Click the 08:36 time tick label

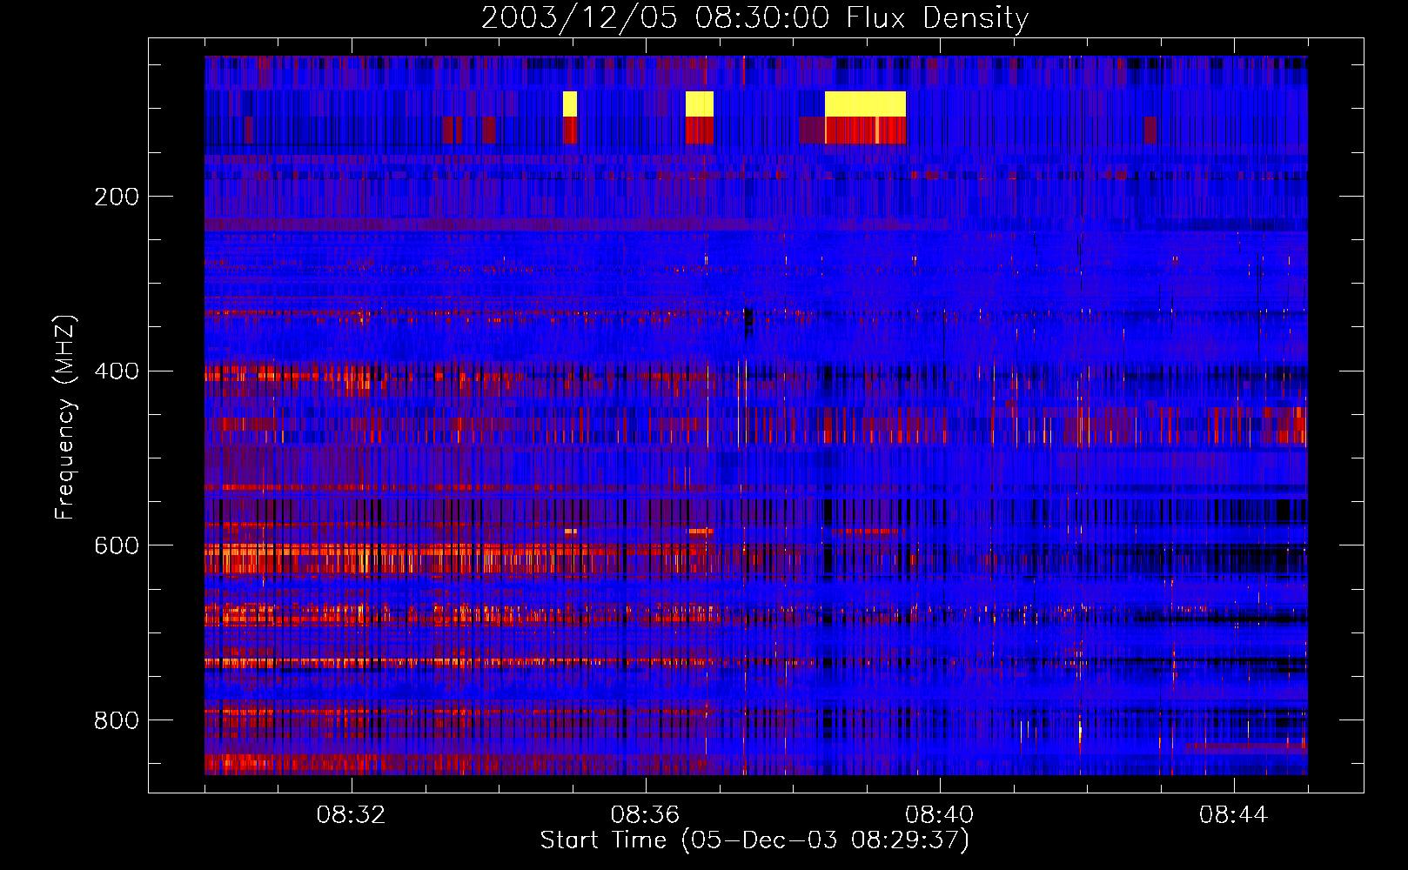(x=645, y=815)
